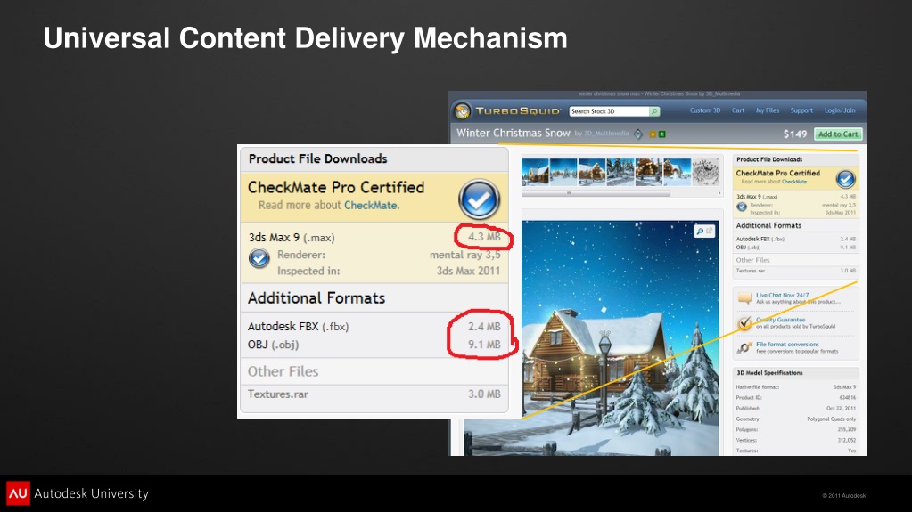Click the Quality Guarantee checkmark seal icon

pos(744,323)
